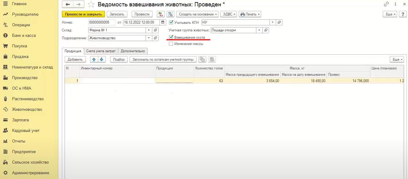The width and height of the screenshot is (408, 179).
Task: Expand Печать dropdown menu
Action: click(250, 14)
